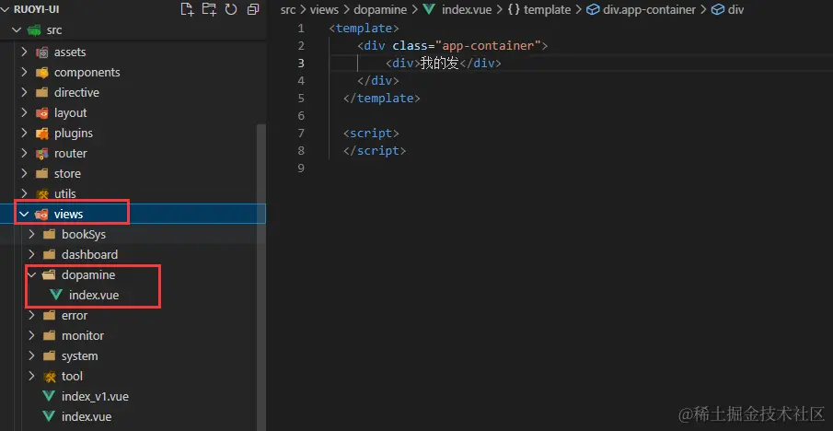Image resolution: width=833 pixels, height=431 pixels.
Task: Expand the router folder chevron
Action: [24, 153]
